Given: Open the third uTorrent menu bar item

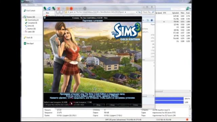Looking at the screenshot, I should [40, 5].
